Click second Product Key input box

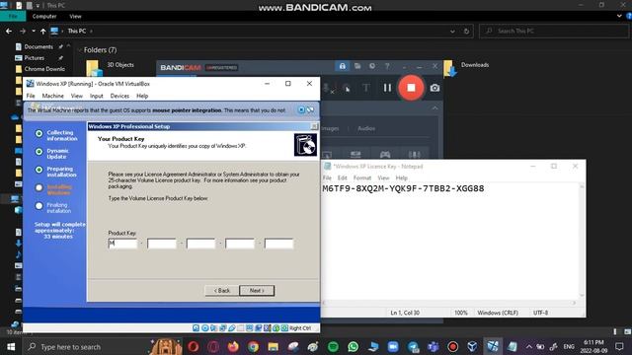pos(162,244)
